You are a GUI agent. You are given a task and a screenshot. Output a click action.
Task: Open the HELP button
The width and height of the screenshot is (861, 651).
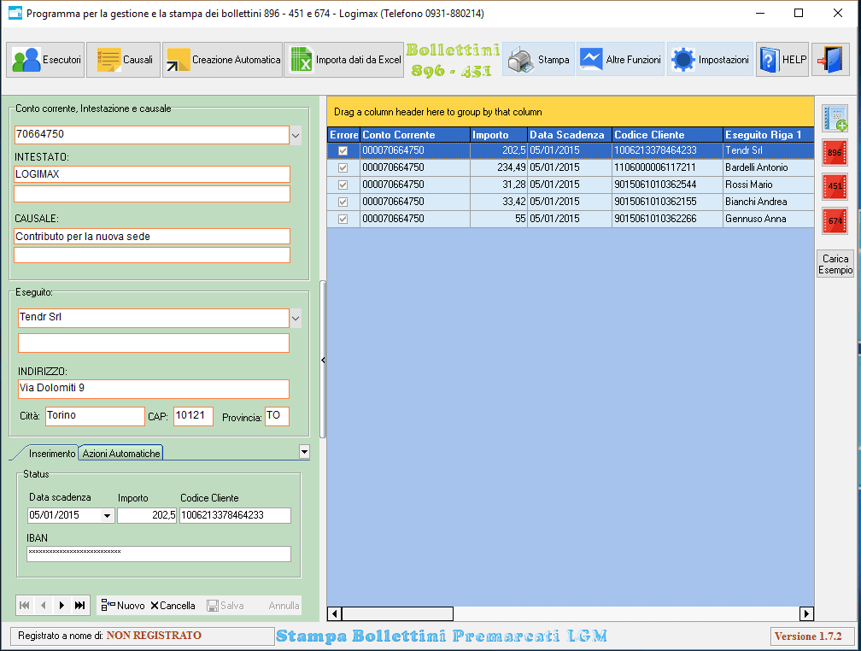coord(782,59)
